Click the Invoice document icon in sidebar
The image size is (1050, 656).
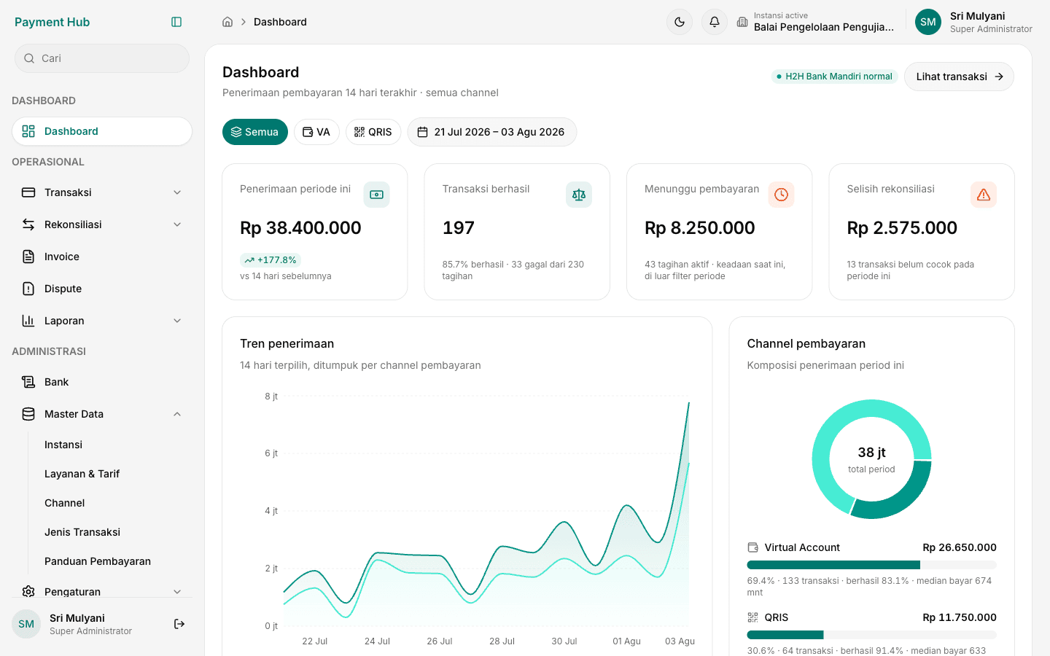coord(28,257)
